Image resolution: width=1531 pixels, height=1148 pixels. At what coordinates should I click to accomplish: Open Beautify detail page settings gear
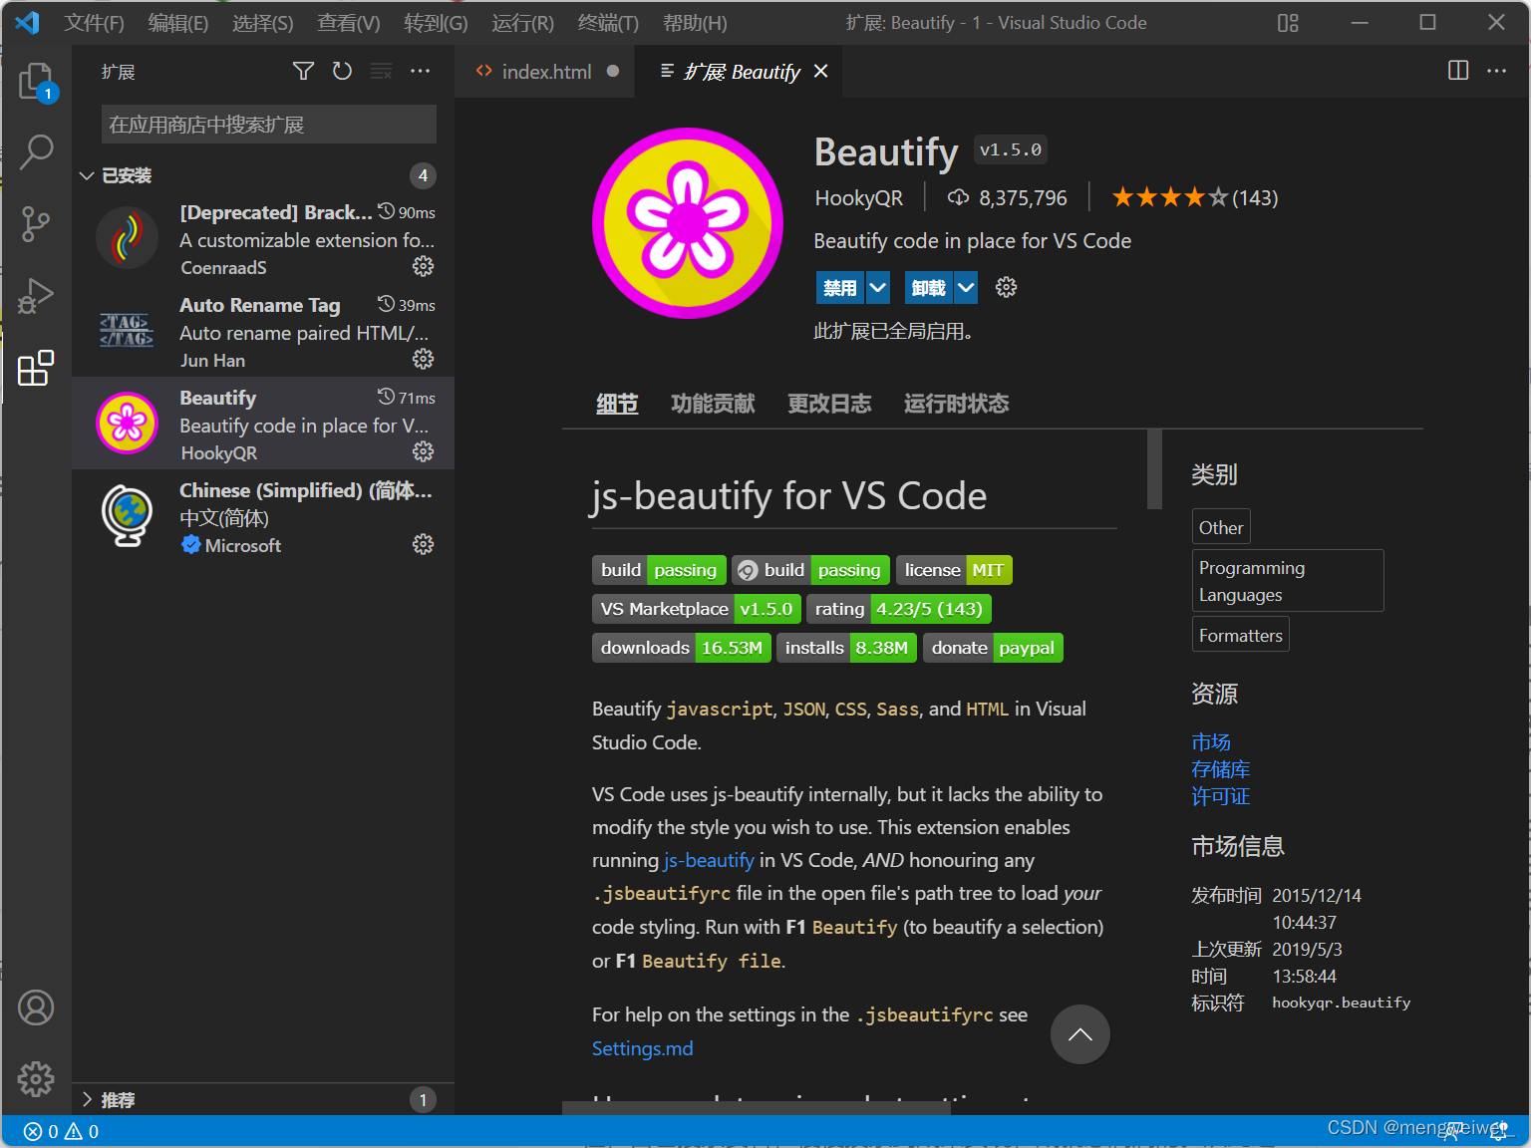click(x=1007, y=287)
